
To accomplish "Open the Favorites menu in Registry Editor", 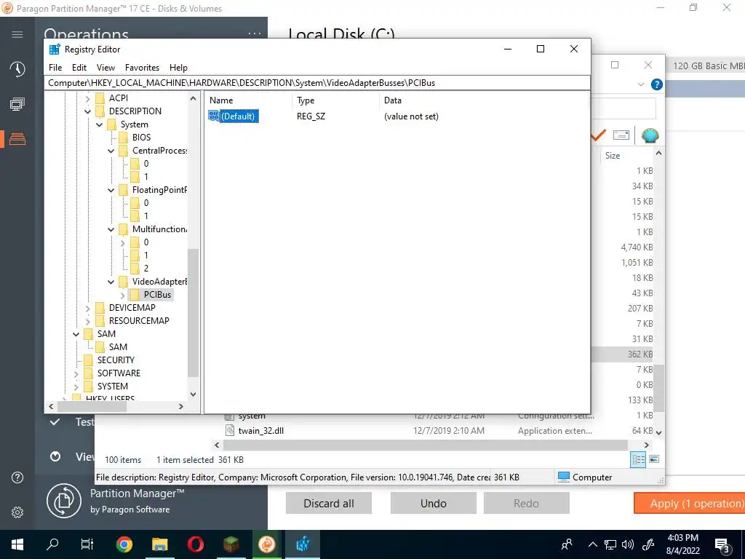I will [x=142, y=68].
